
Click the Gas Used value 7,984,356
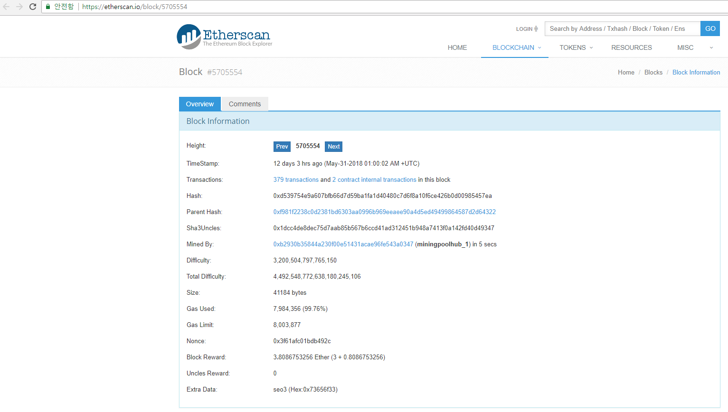tap(301, 309)
